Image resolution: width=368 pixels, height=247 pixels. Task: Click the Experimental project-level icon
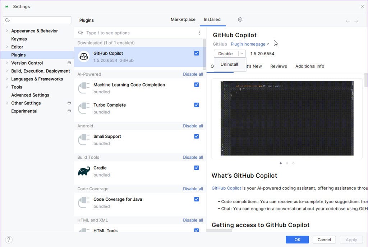pyautogui.click(x=69, y=111)
